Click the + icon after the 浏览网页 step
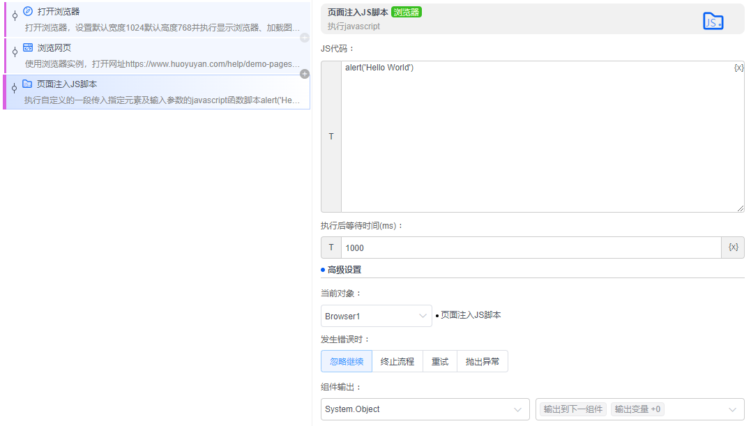 tap(304, 73)
